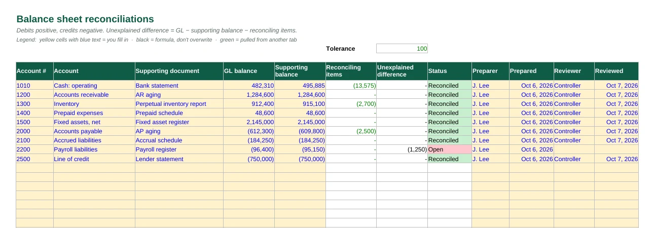Click the Payroll register cell
This screenshot has width=654, height=228.
pyautogui.click(x=179, y=149)
